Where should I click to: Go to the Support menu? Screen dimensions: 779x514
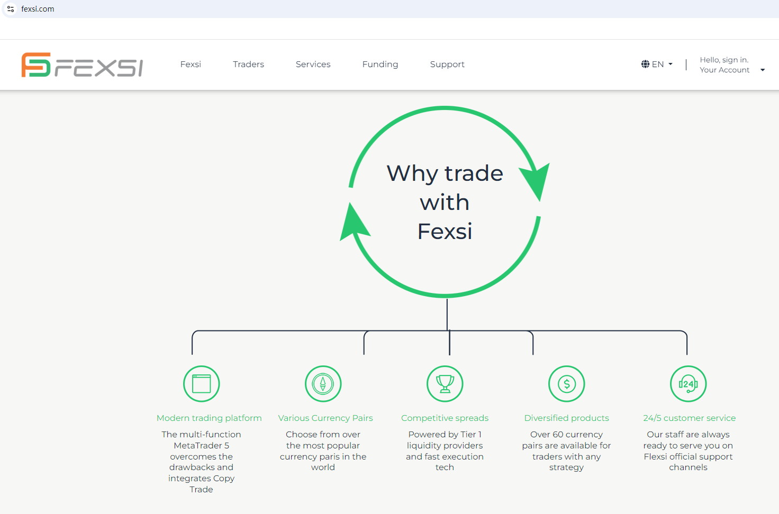click(x=447, y=65)
